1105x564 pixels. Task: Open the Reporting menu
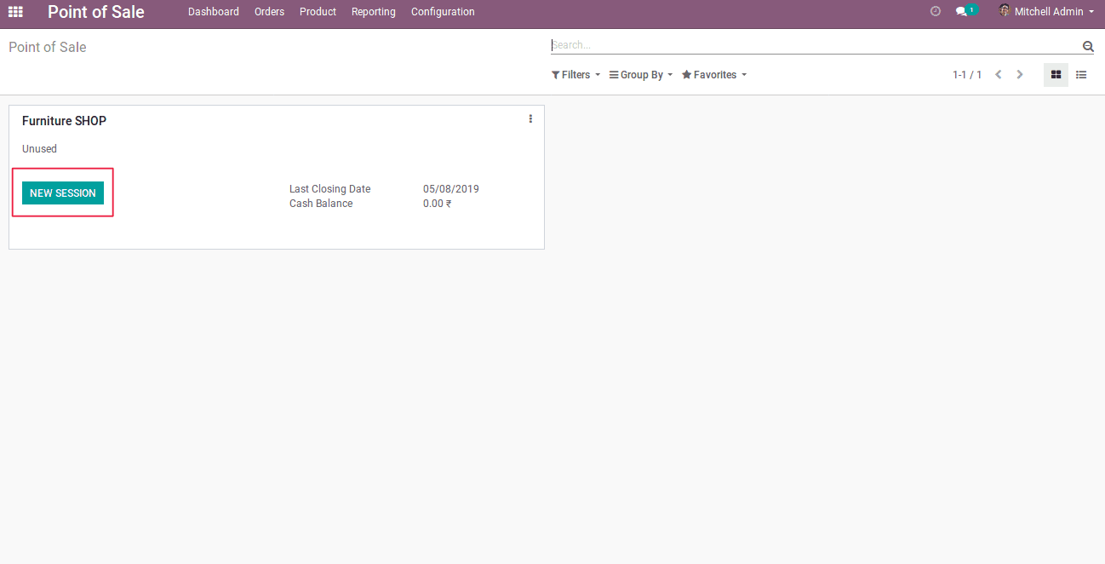[x=374, y=12]
